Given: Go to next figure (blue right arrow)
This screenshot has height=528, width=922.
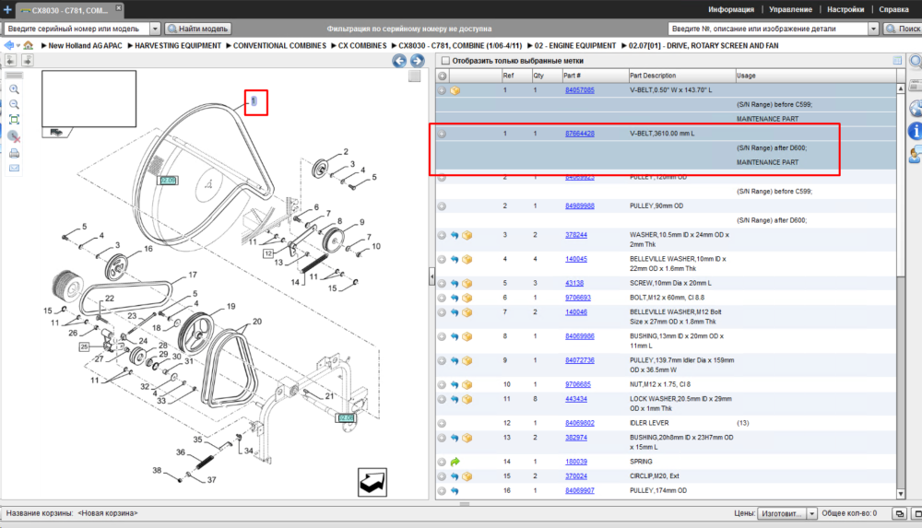Looking at the screenshot, I should 417,61.
